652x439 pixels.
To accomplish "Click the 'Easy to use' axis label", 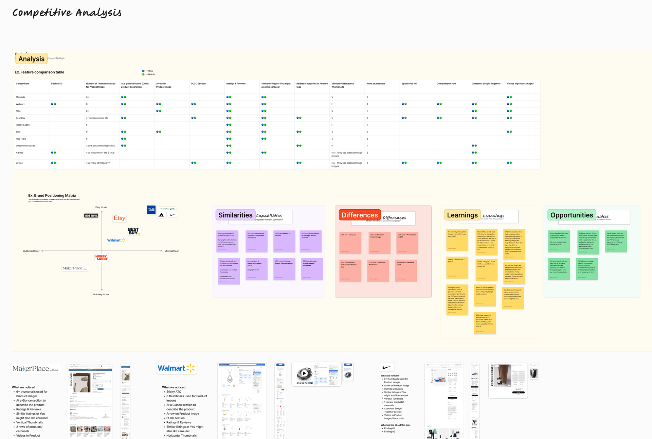I will point(101,207).
